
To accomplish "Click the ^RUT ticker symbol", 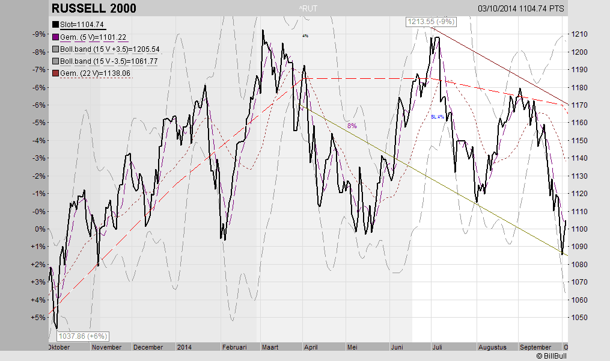I will [308, 8].
